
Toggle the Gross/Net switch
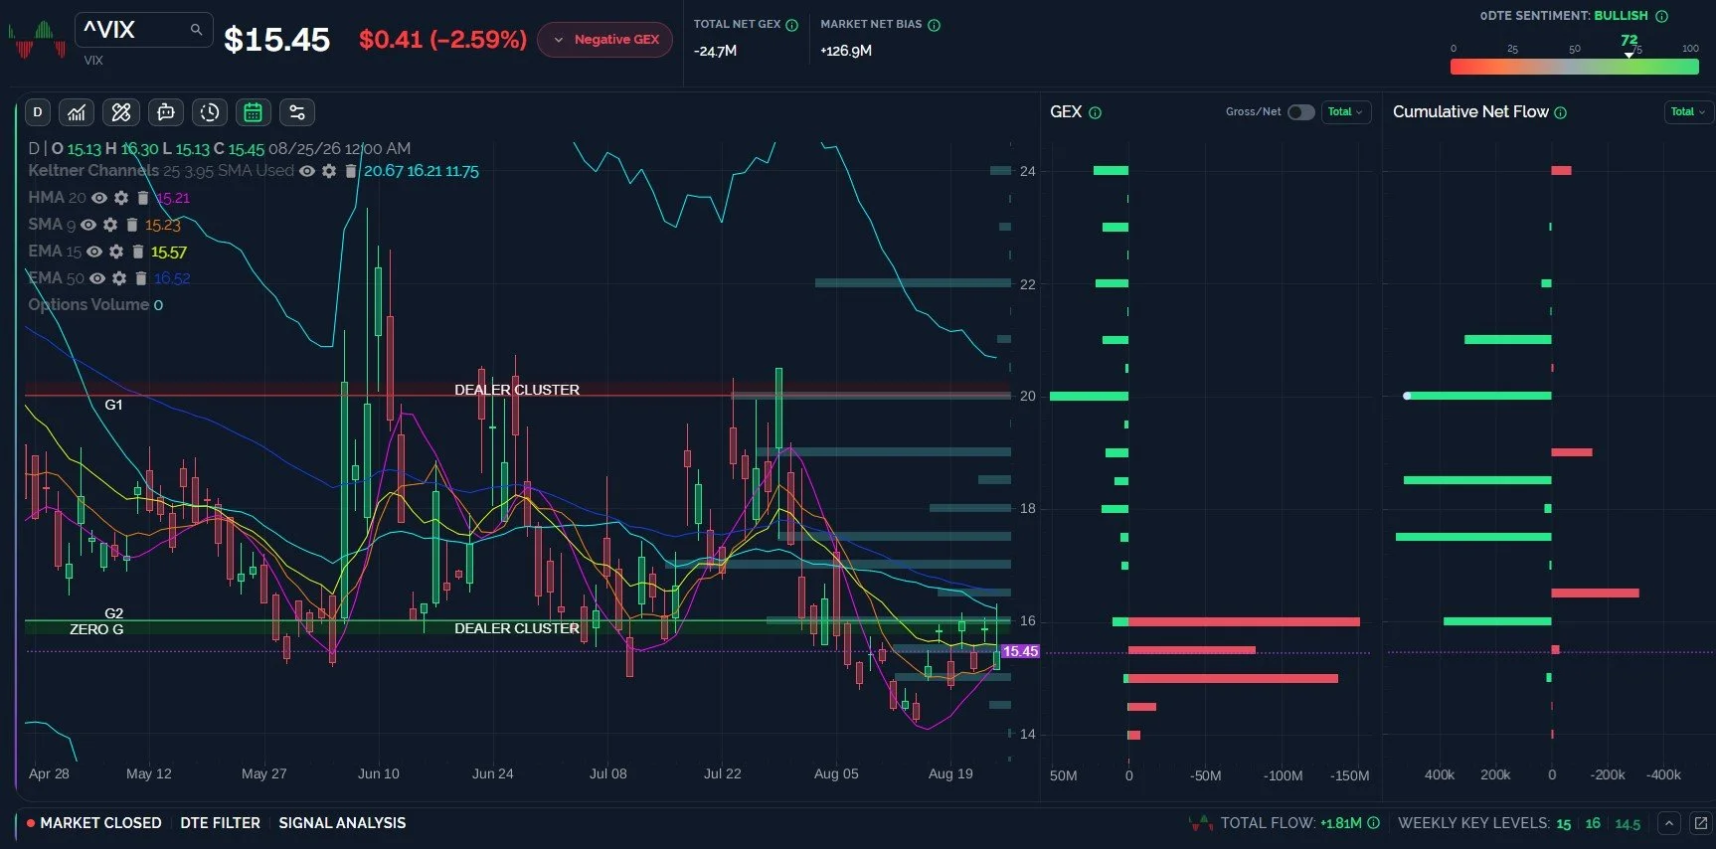(1300, 112)
